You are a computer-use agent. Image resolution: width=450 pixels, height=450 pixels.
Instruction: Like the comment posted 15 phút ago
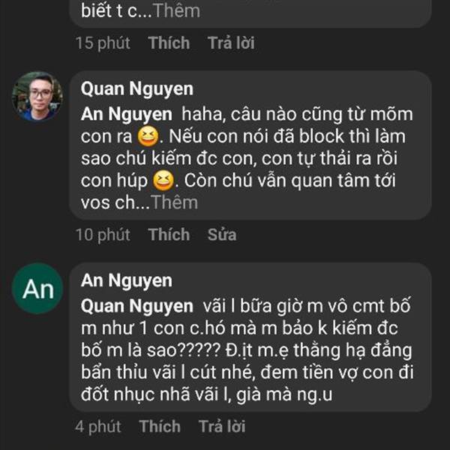point(169,43)
